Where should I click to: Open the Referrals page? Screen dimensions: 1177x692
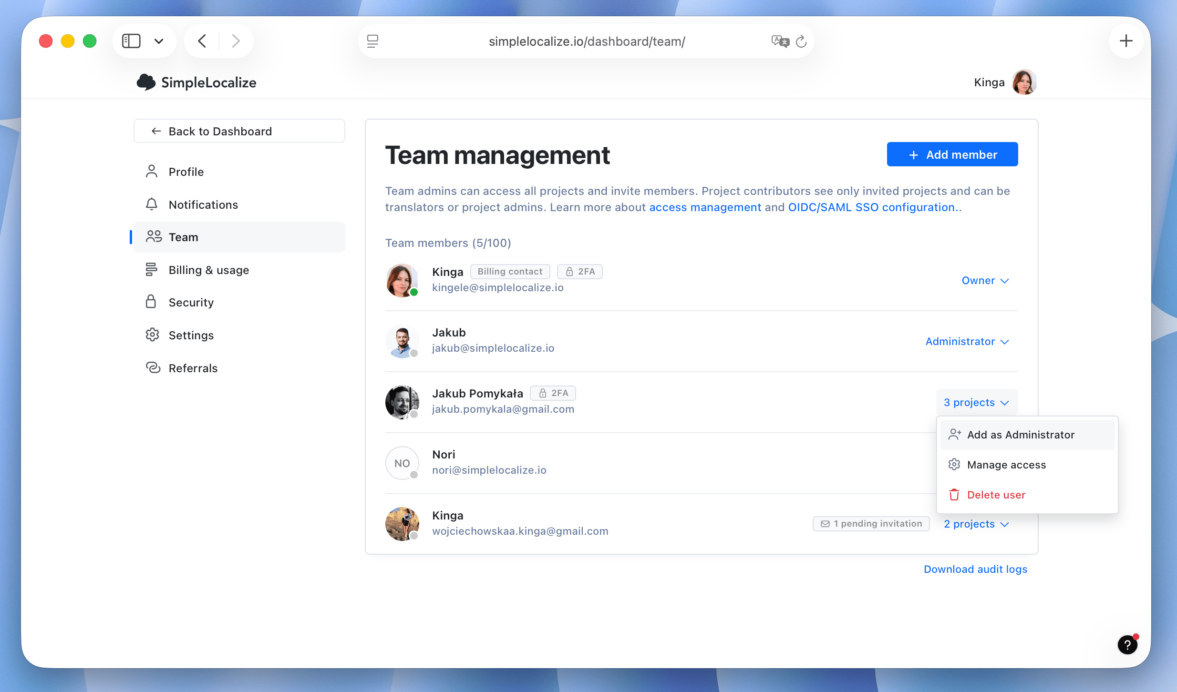[239, 368]
